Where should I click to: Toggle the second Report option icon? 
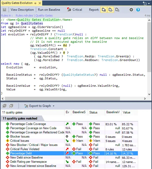click(x=111, y=10)
